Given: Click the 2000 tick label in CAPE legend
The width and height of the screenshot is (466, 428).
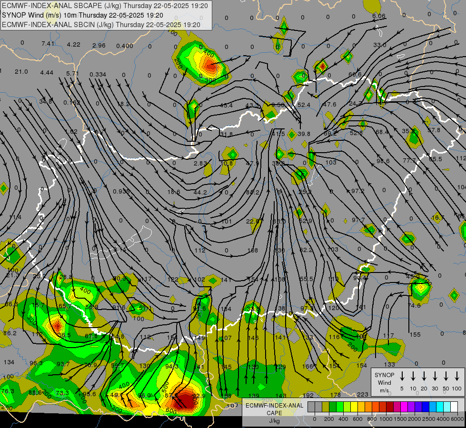Looking at the screenshot, I should tap(415, 419).
